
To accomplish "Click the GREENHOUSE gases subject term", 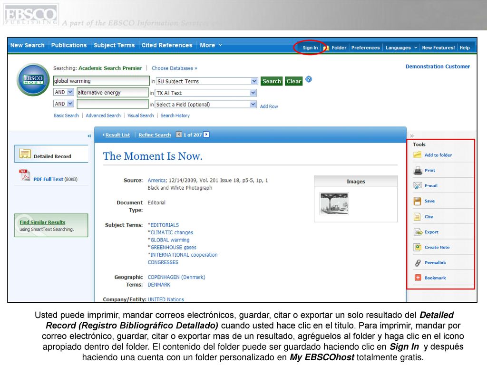I will pos(173,247).
